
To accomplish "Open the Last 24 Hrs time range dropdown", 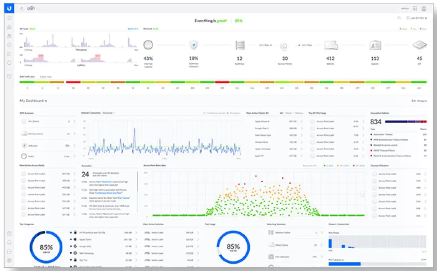I will [417, 18].
